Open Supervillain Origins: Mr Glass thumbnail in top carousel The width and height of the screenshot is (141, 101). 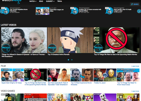click(42, 11)
